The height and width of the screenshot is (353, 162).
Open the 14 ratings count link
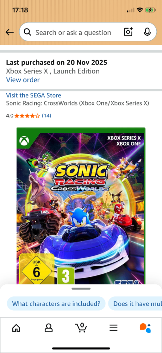(x=47, y=116)
